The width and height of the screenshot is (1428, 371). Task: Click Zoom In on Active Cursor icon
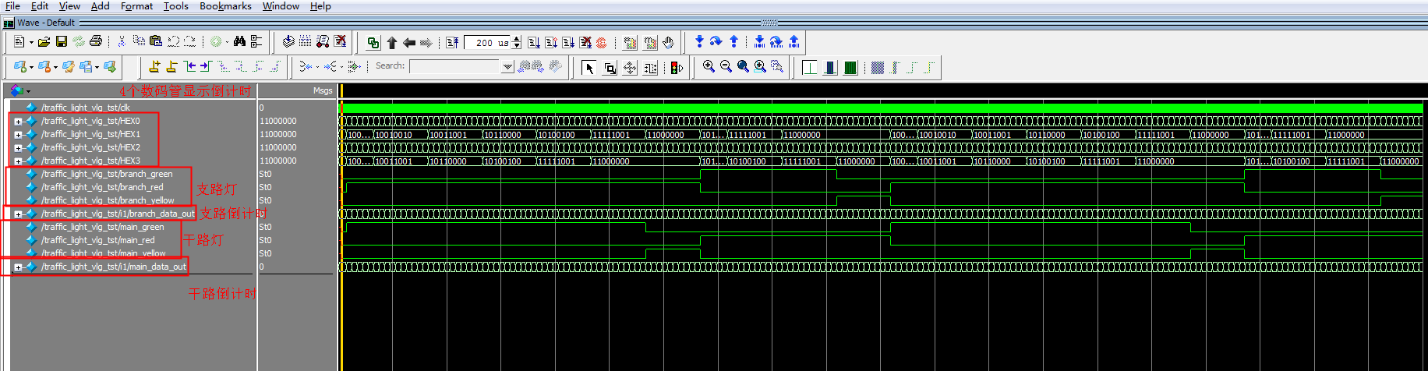[760, 67]
